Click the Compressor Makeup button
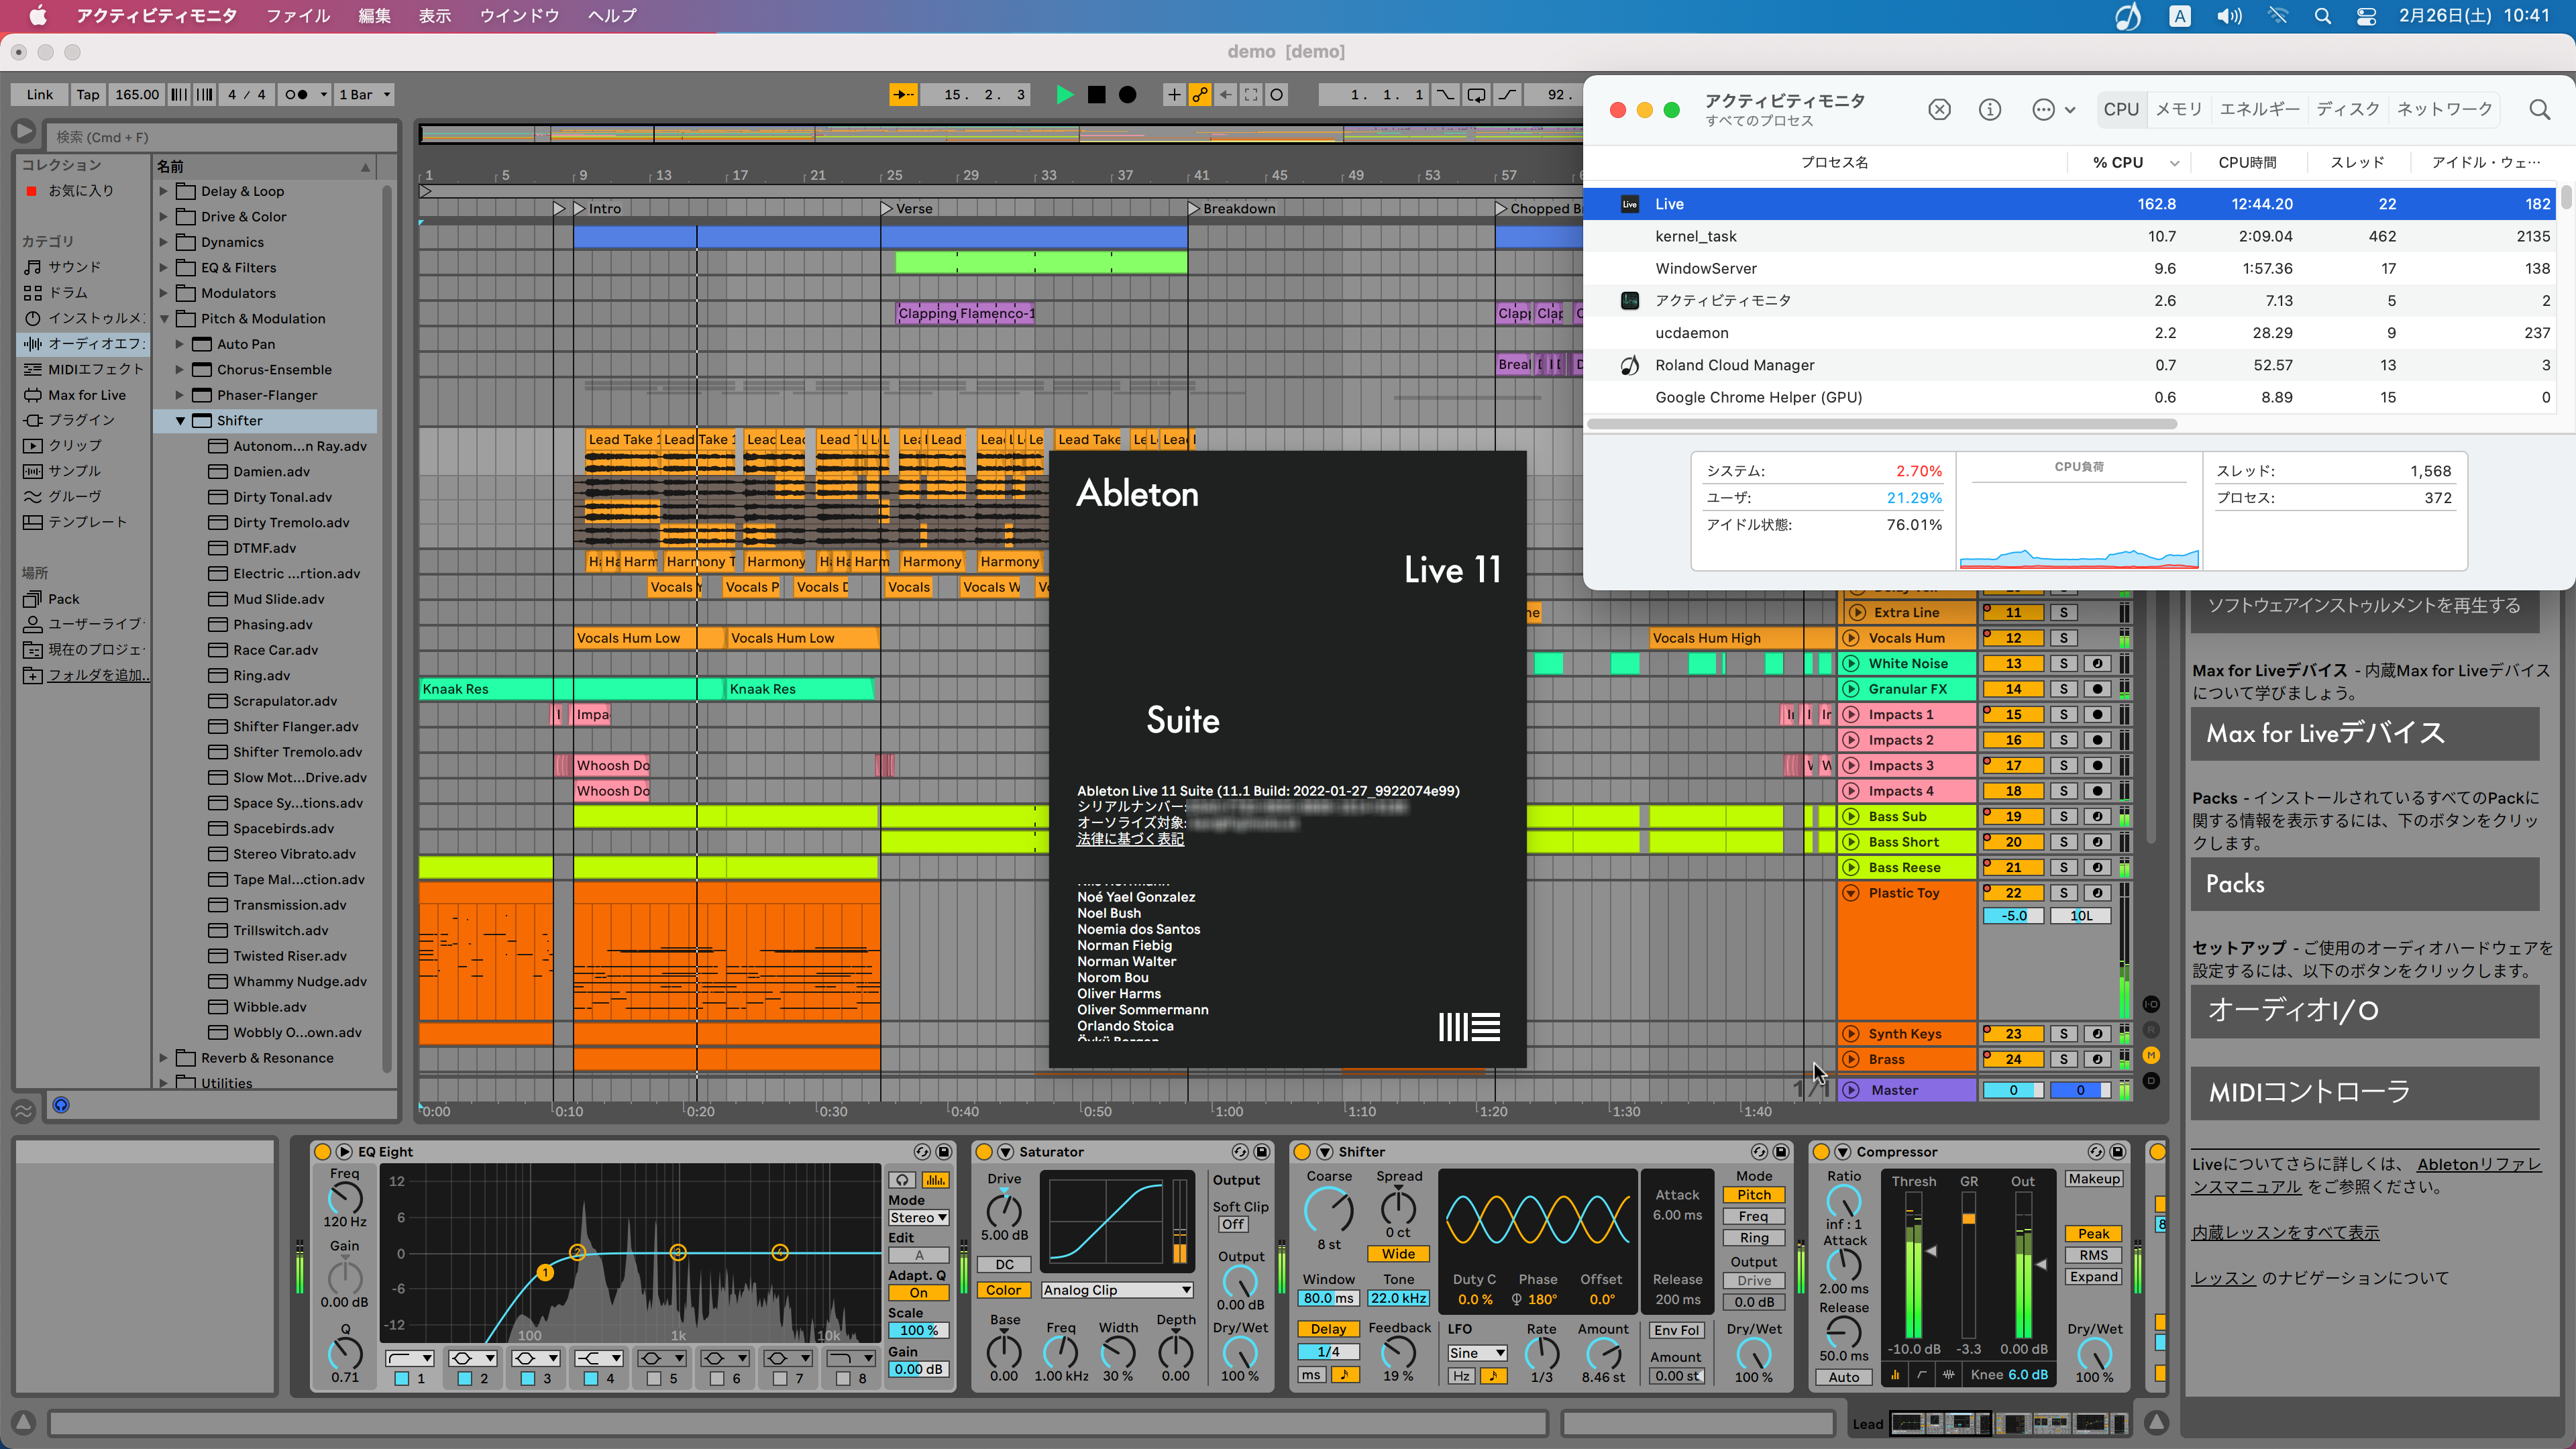2576x1449 pixels. tap(2093, 1180)
